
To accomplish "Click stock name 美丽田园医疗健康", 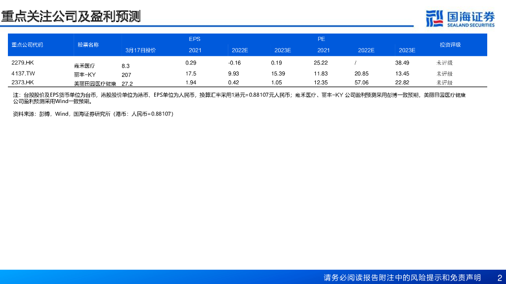I will (x=95, y=84).
